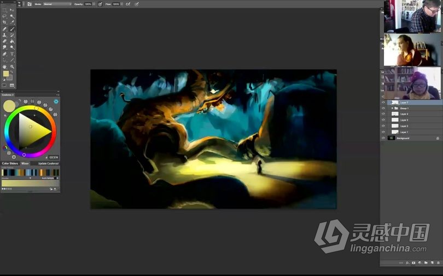Open the brush panel toggle icon
This screenshot has height=276, width=443.
(30, 4)
